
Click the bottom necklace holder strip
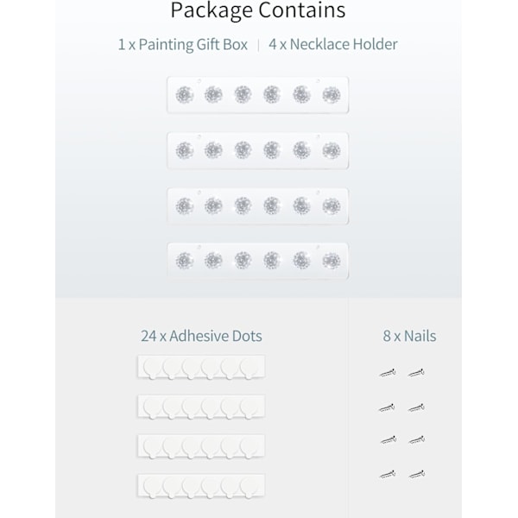[x=257, y=261]
